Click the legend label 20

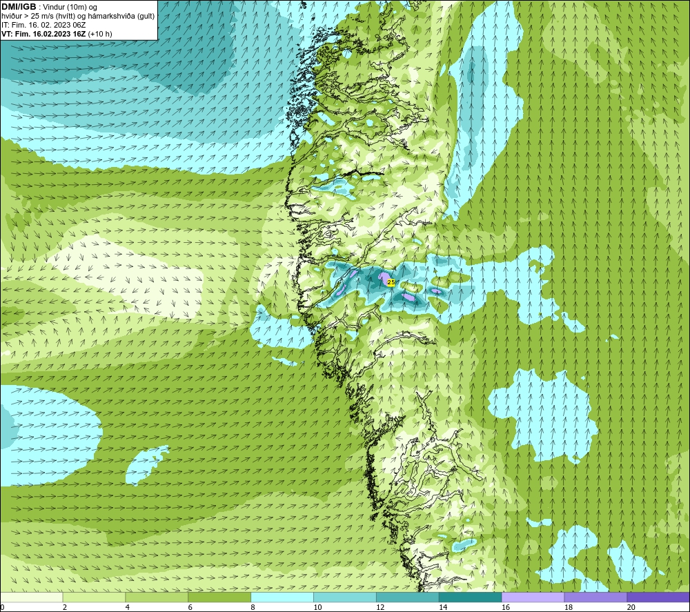[x=631, y=607]
